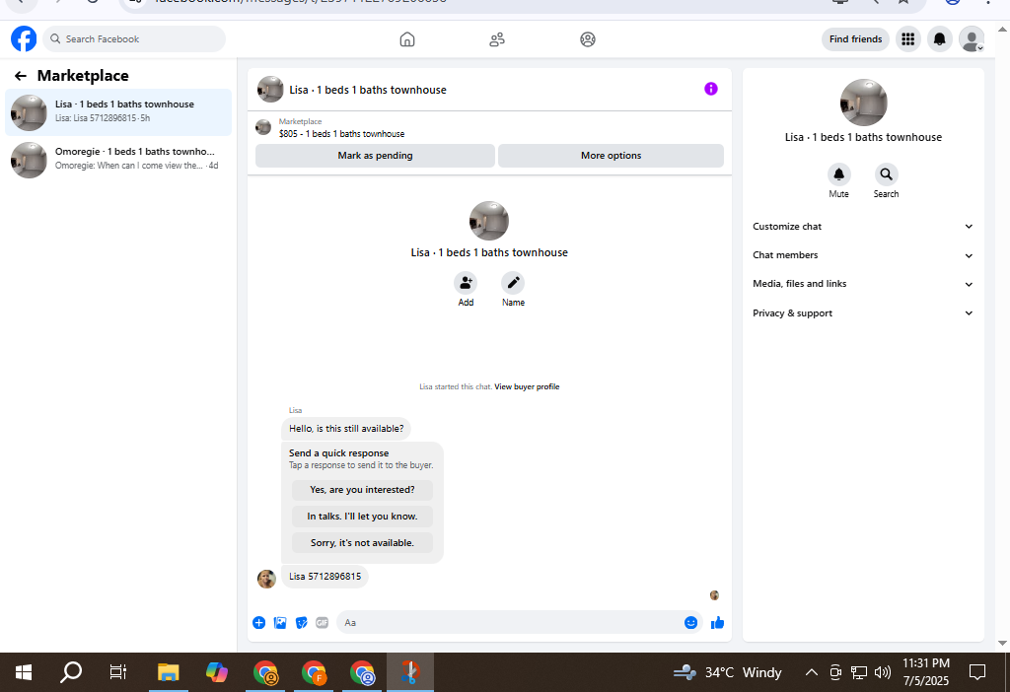The width and height of the screenshot is (1010, 692).
Task: Open Copilot from the taskbar
Action: 216,672
